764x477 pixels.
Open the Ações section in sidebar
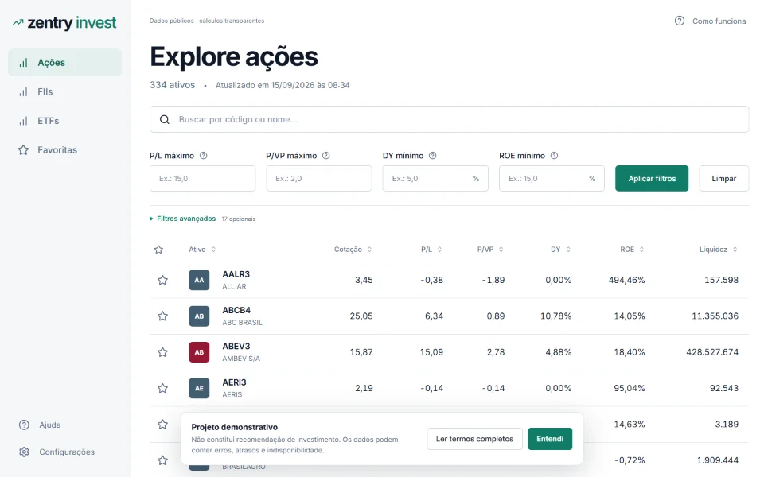point(64,62)
